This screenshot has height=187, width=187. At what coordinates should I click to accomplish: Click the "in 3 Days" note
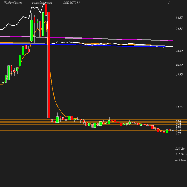(181, 160)
